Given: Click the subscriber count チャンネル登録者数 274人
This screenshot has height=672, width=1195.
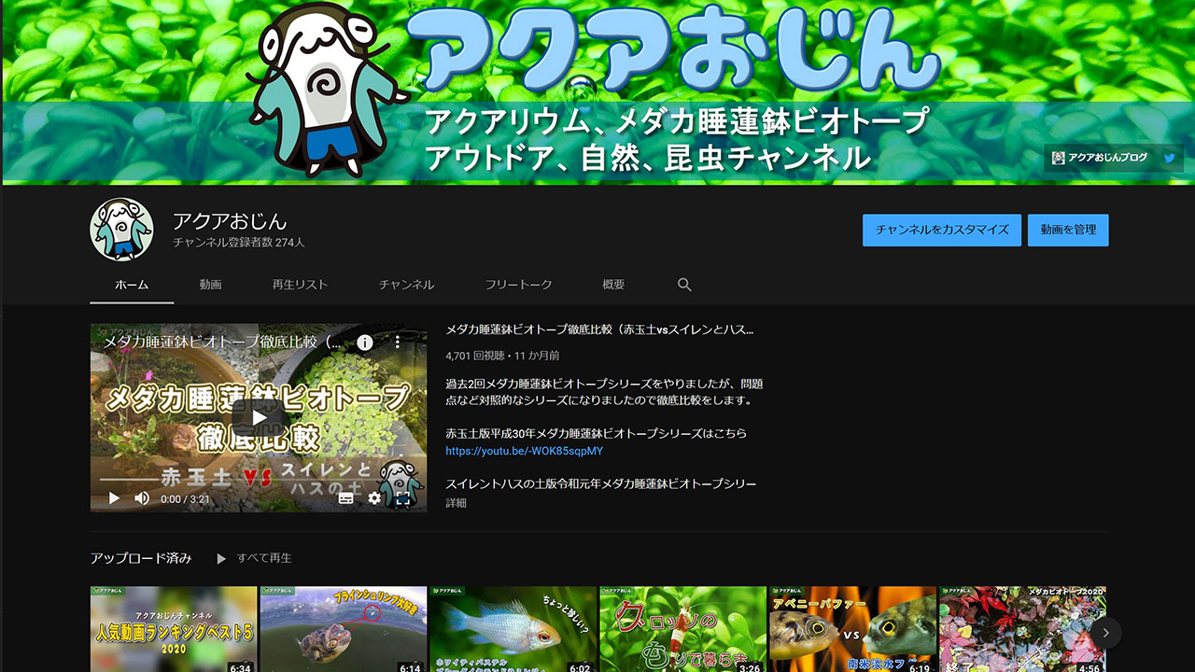Looking at the screenshot, I should point(239,243).
